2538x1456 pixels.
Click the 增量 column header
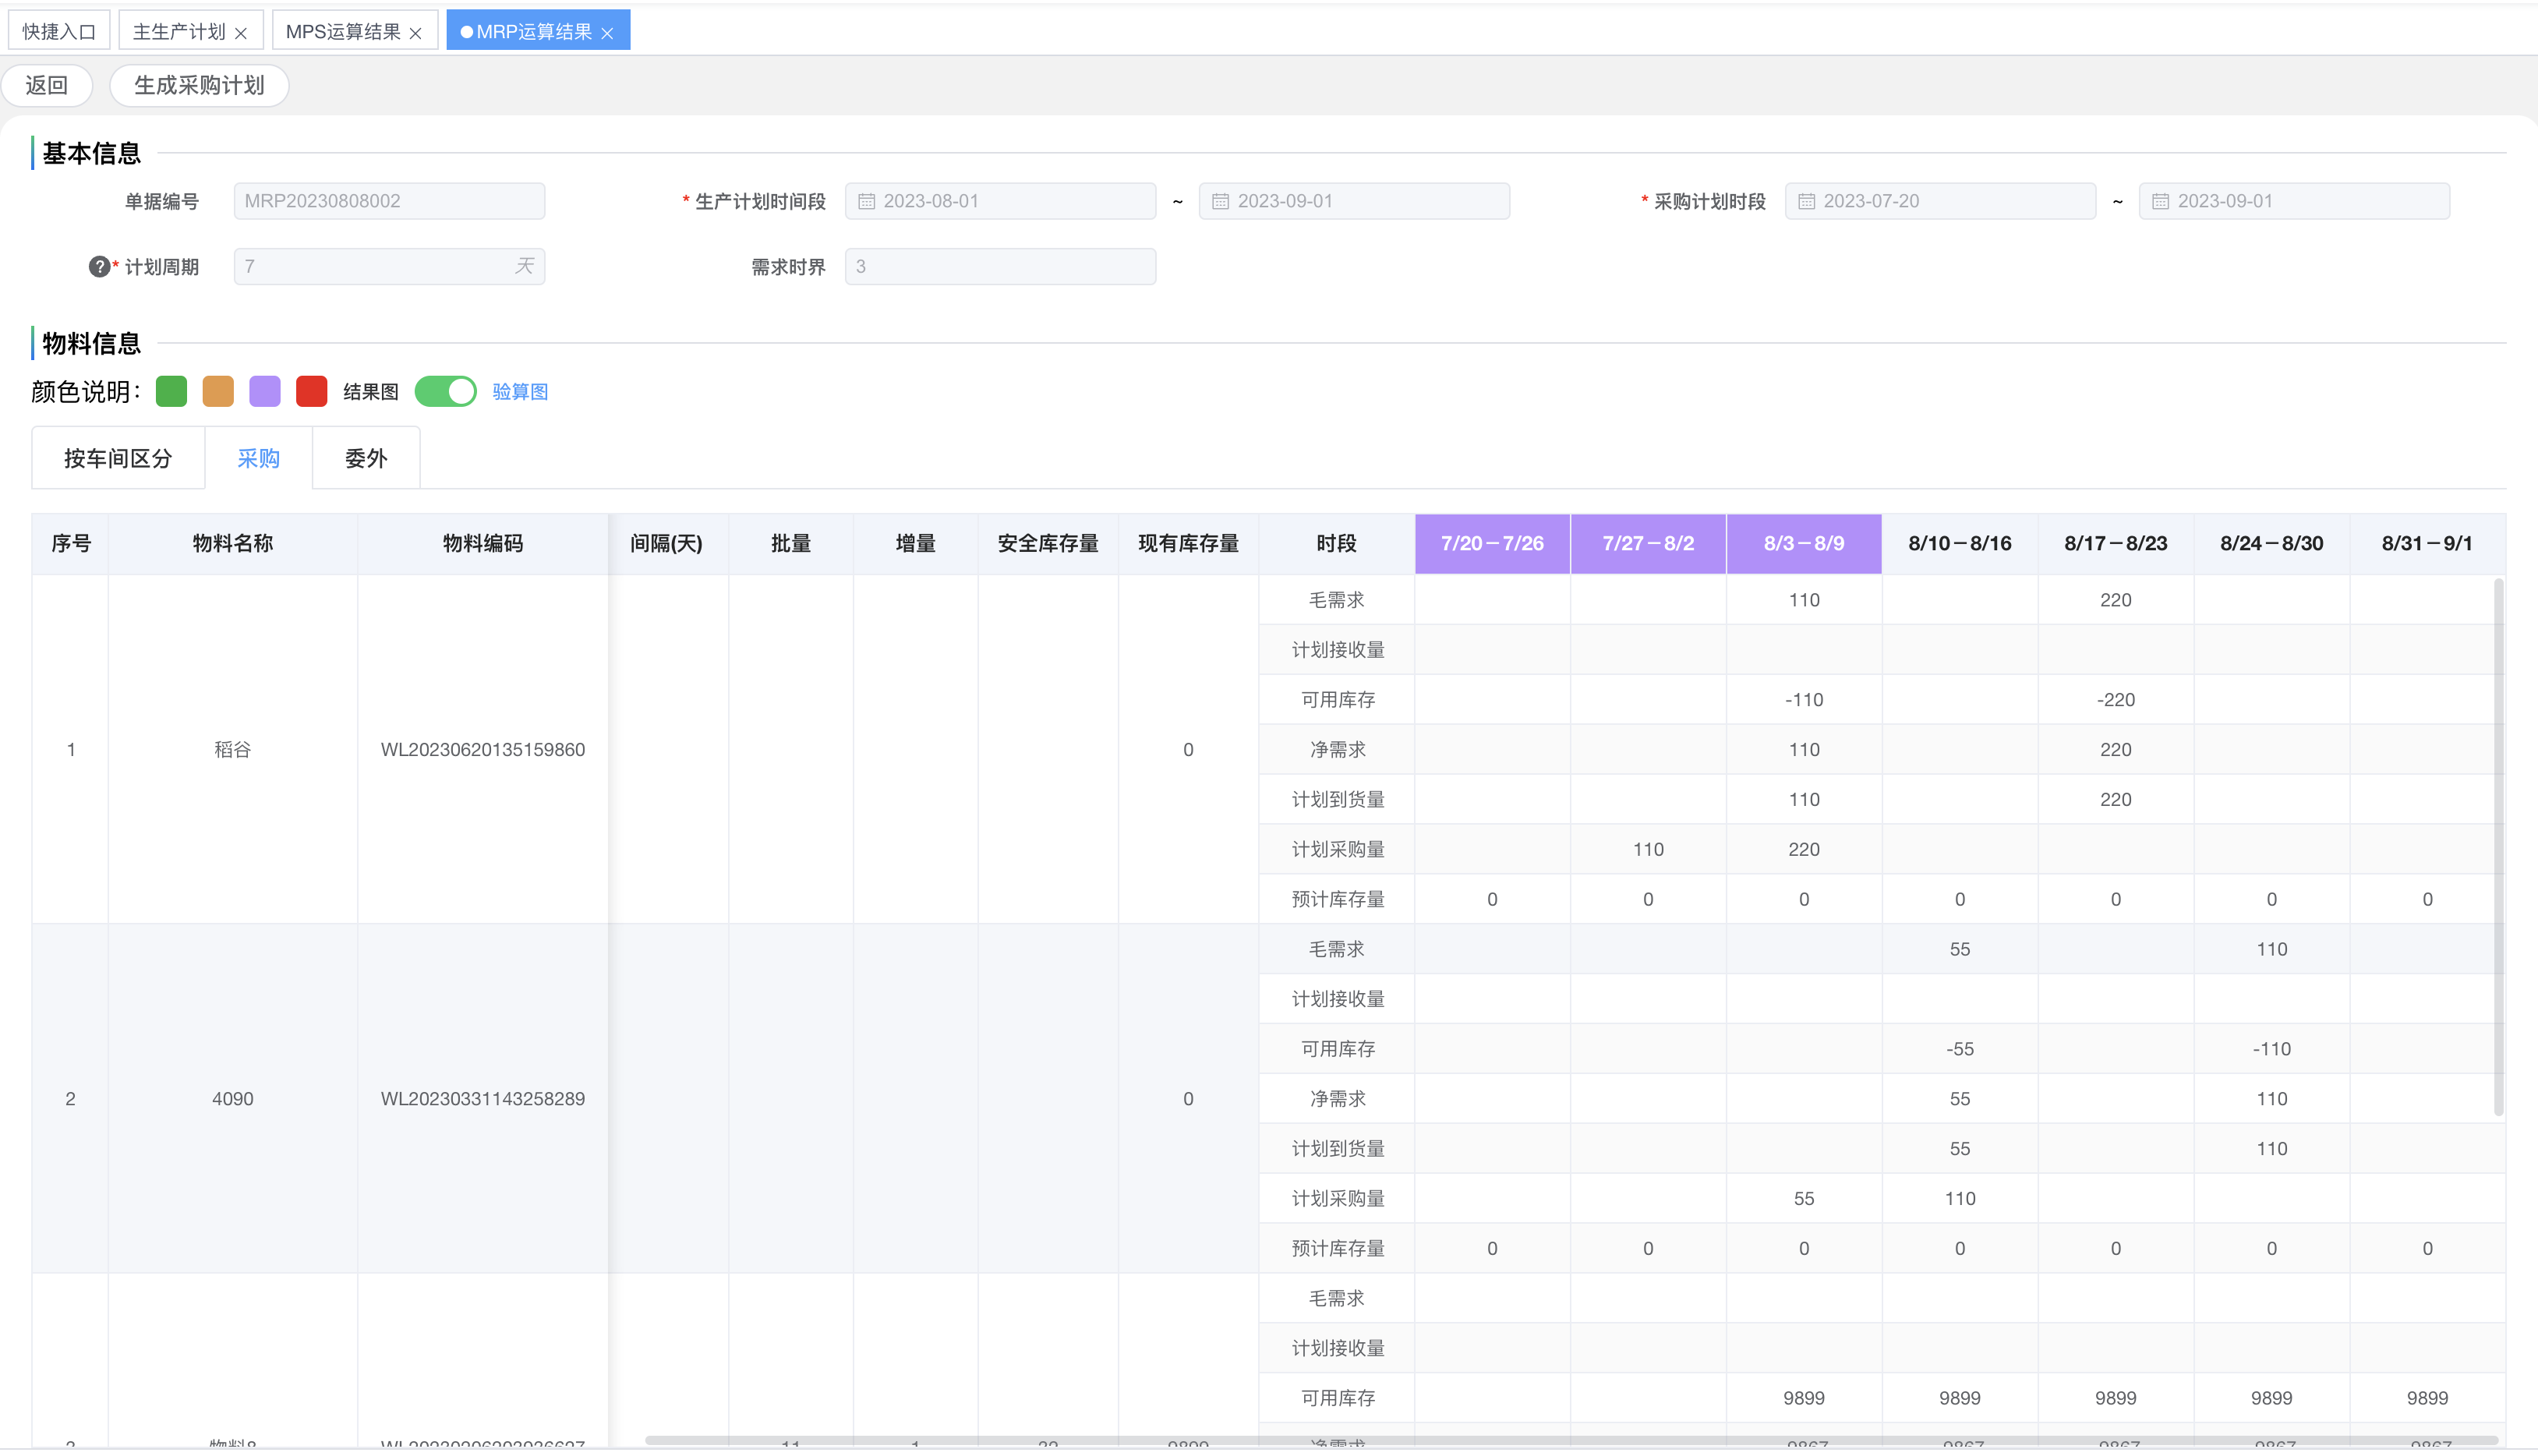916,543
